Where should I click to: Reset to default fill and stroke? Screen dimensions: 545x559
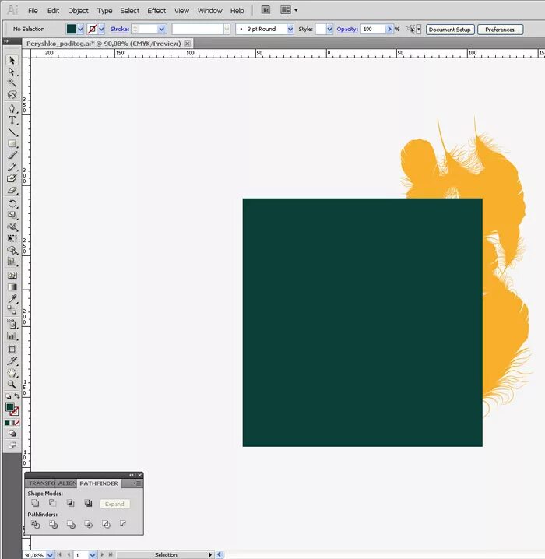[x=9, y=396]
